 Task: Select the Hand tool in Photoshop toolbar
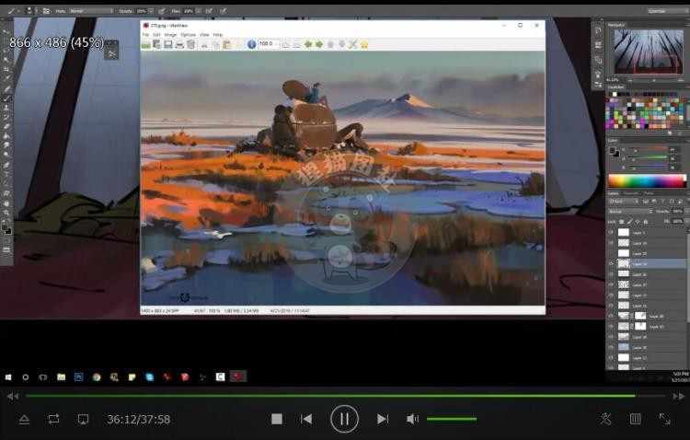[x=6, y=203]
